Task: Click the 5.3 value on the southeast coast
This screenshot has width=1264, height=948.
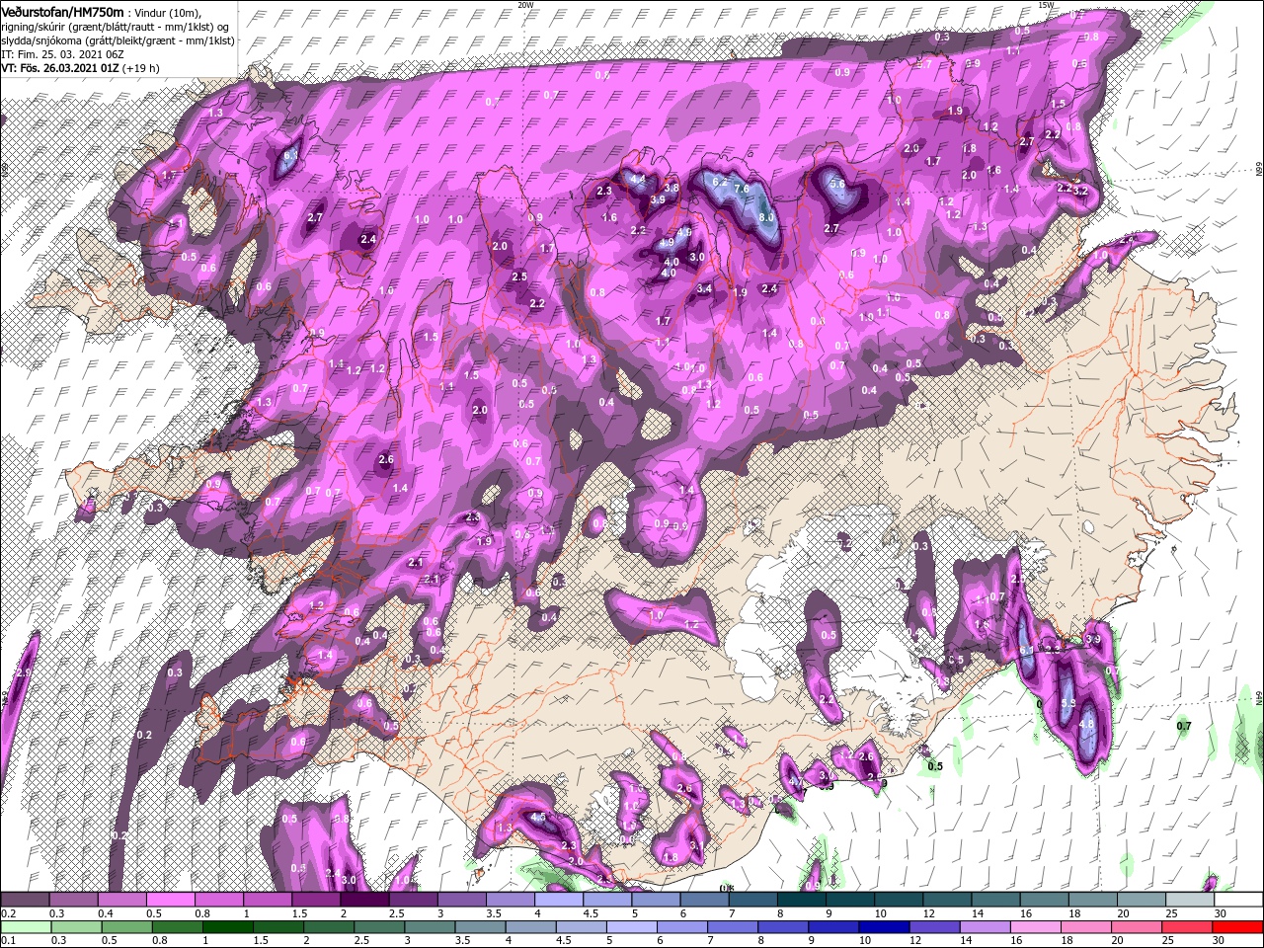Action: (1067, 703)
